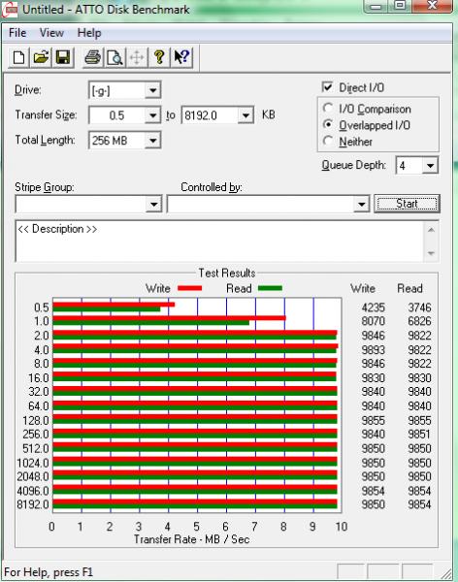Click the ATTO app icon in the title bar
Viewport: 458px width, 582px height.
click(x=10, y=10)
